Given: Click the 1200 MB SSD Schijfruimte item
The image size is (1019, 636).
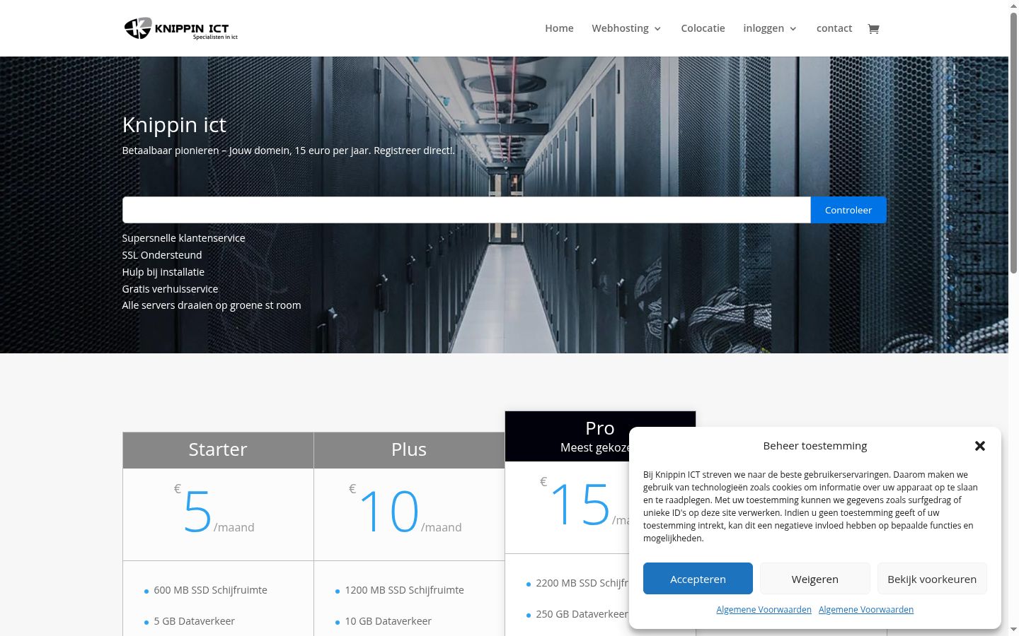Looking at the screenshot, I should 404,590.
